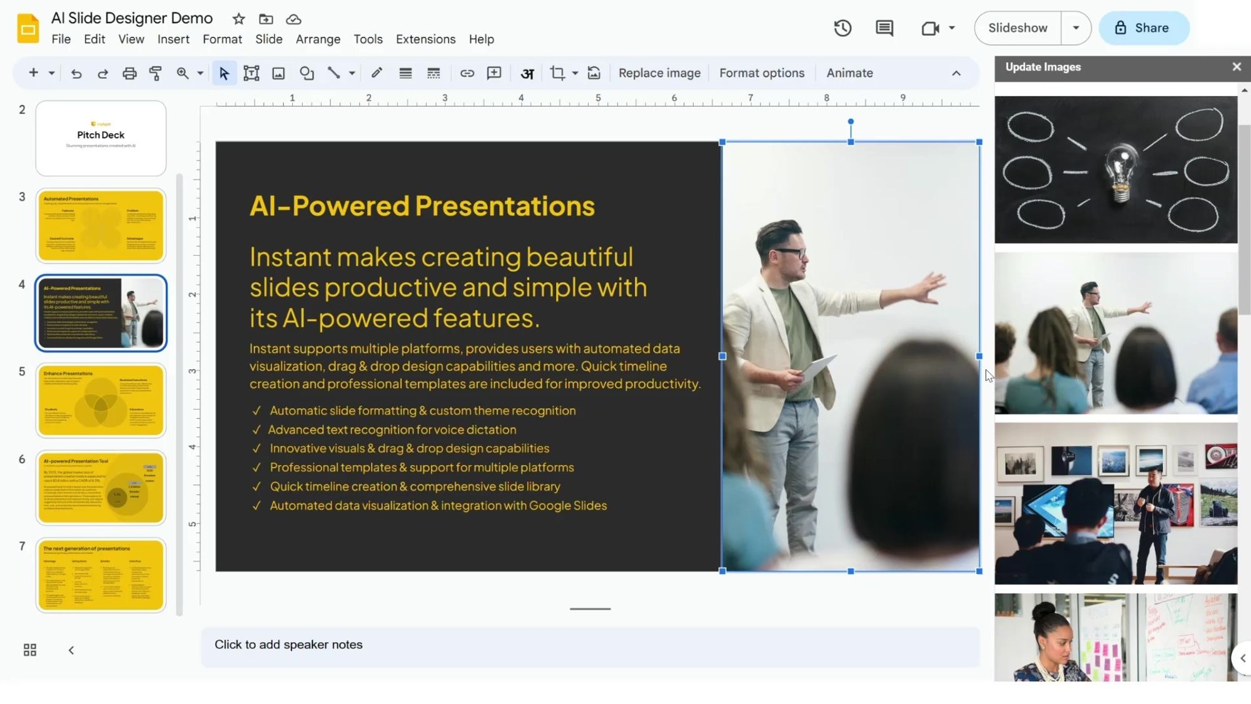The width and height of the screenshot is (1251, 704).
Task: Click the Slideshow button
Action: pyautogui.click(x=1017, y=28)
